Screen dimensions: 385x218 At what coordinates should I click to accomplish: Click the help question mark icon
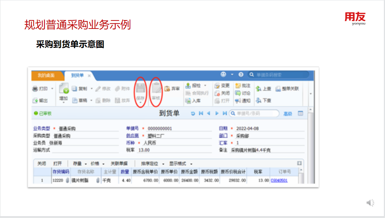[x=241, y=74]
